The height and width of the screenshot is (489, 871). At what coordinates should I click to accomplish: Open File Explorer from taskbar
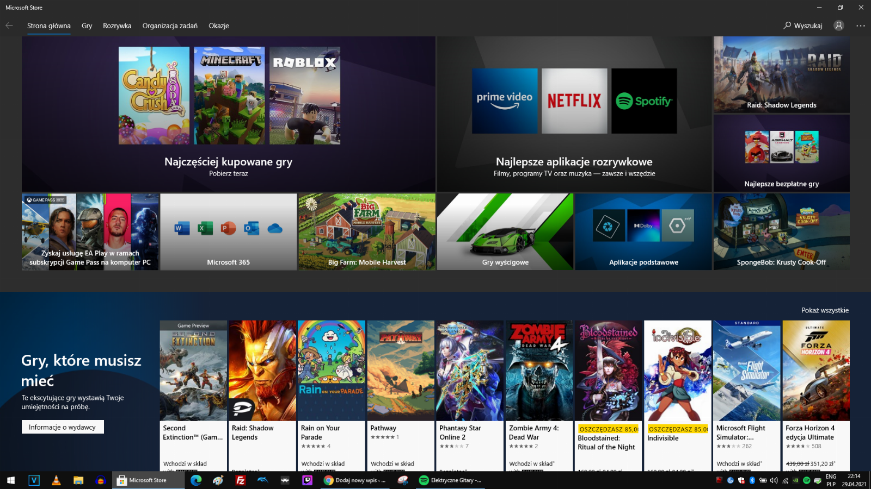(x=78, y=480)
